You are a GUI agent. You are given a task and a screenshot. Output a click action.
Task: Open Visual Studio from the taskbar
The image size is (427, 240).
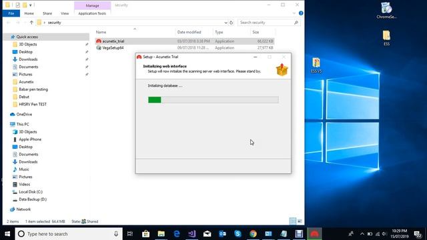(191, 234)
